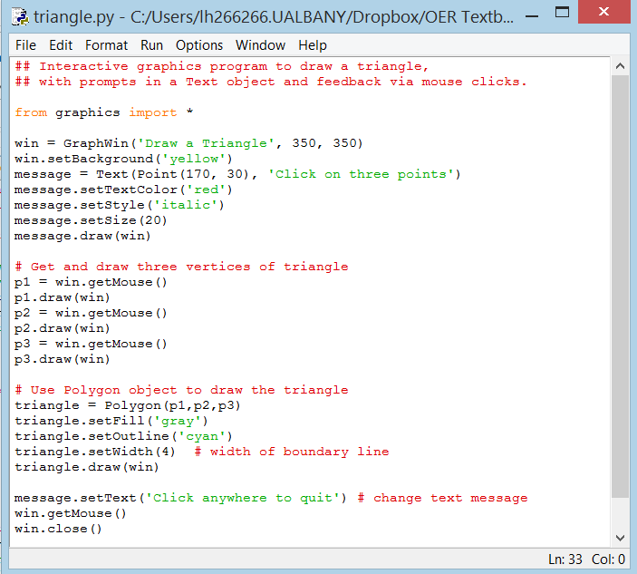The width and height of the screenshot is (637, 574).
Task: Click the line 'win.close()'
Action: pyautogui.click(x=58, y=529)
